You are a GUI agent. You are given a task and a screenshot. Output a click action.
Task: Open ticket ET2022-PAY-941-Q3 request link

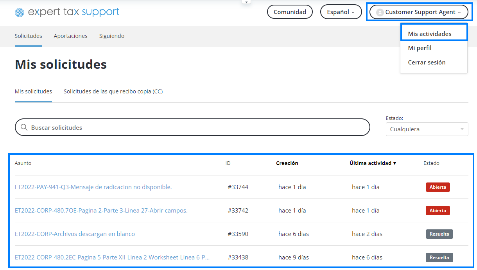coord(93,187)
